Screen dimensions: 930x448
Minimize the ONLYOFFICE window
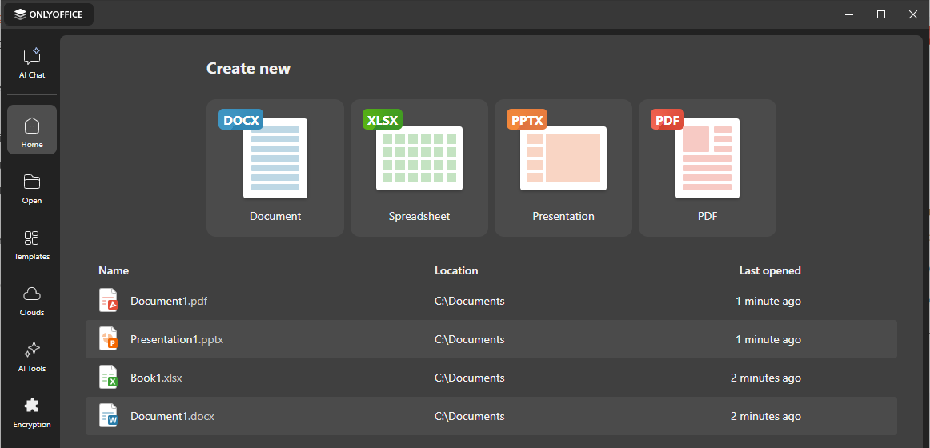tap(849, 14)
